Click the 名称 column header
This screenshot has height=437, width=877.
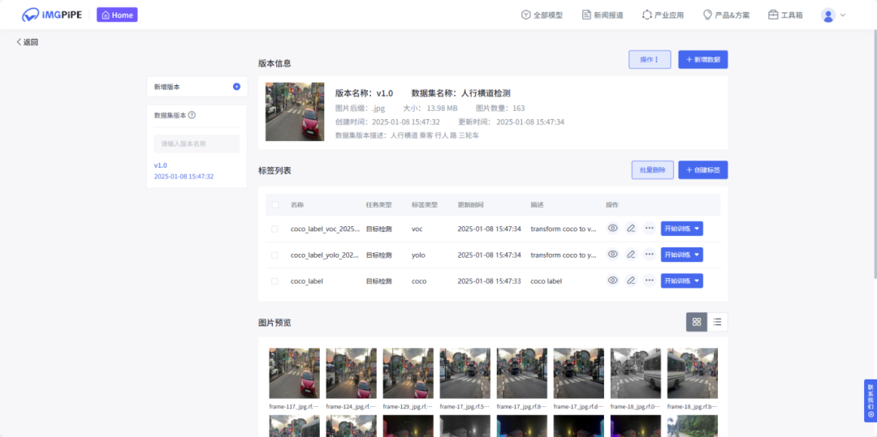(297, 205)
